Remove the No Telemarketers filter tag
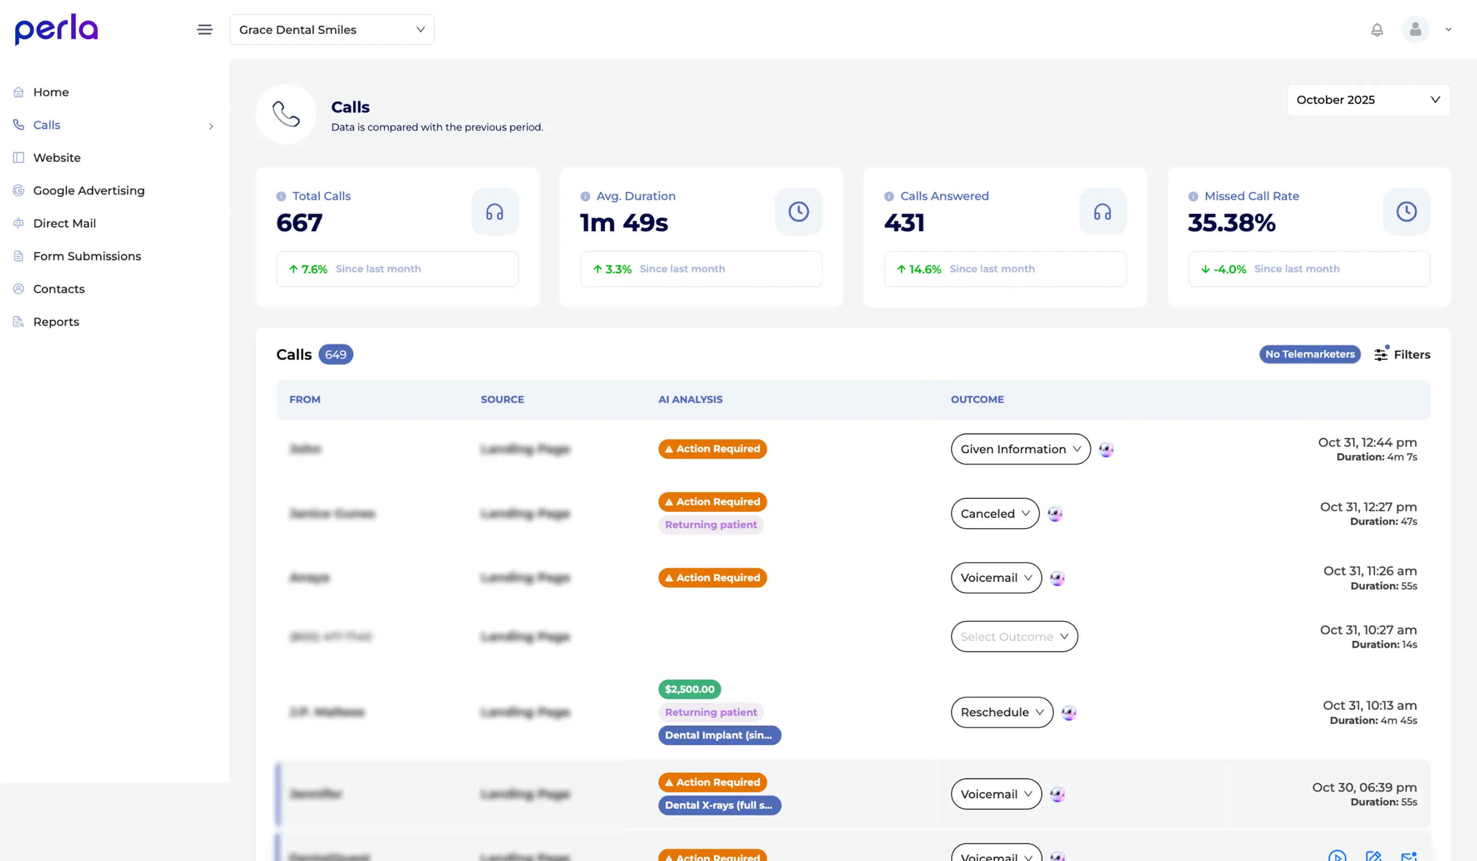The image size is (1477, 861). point(1309,354)
